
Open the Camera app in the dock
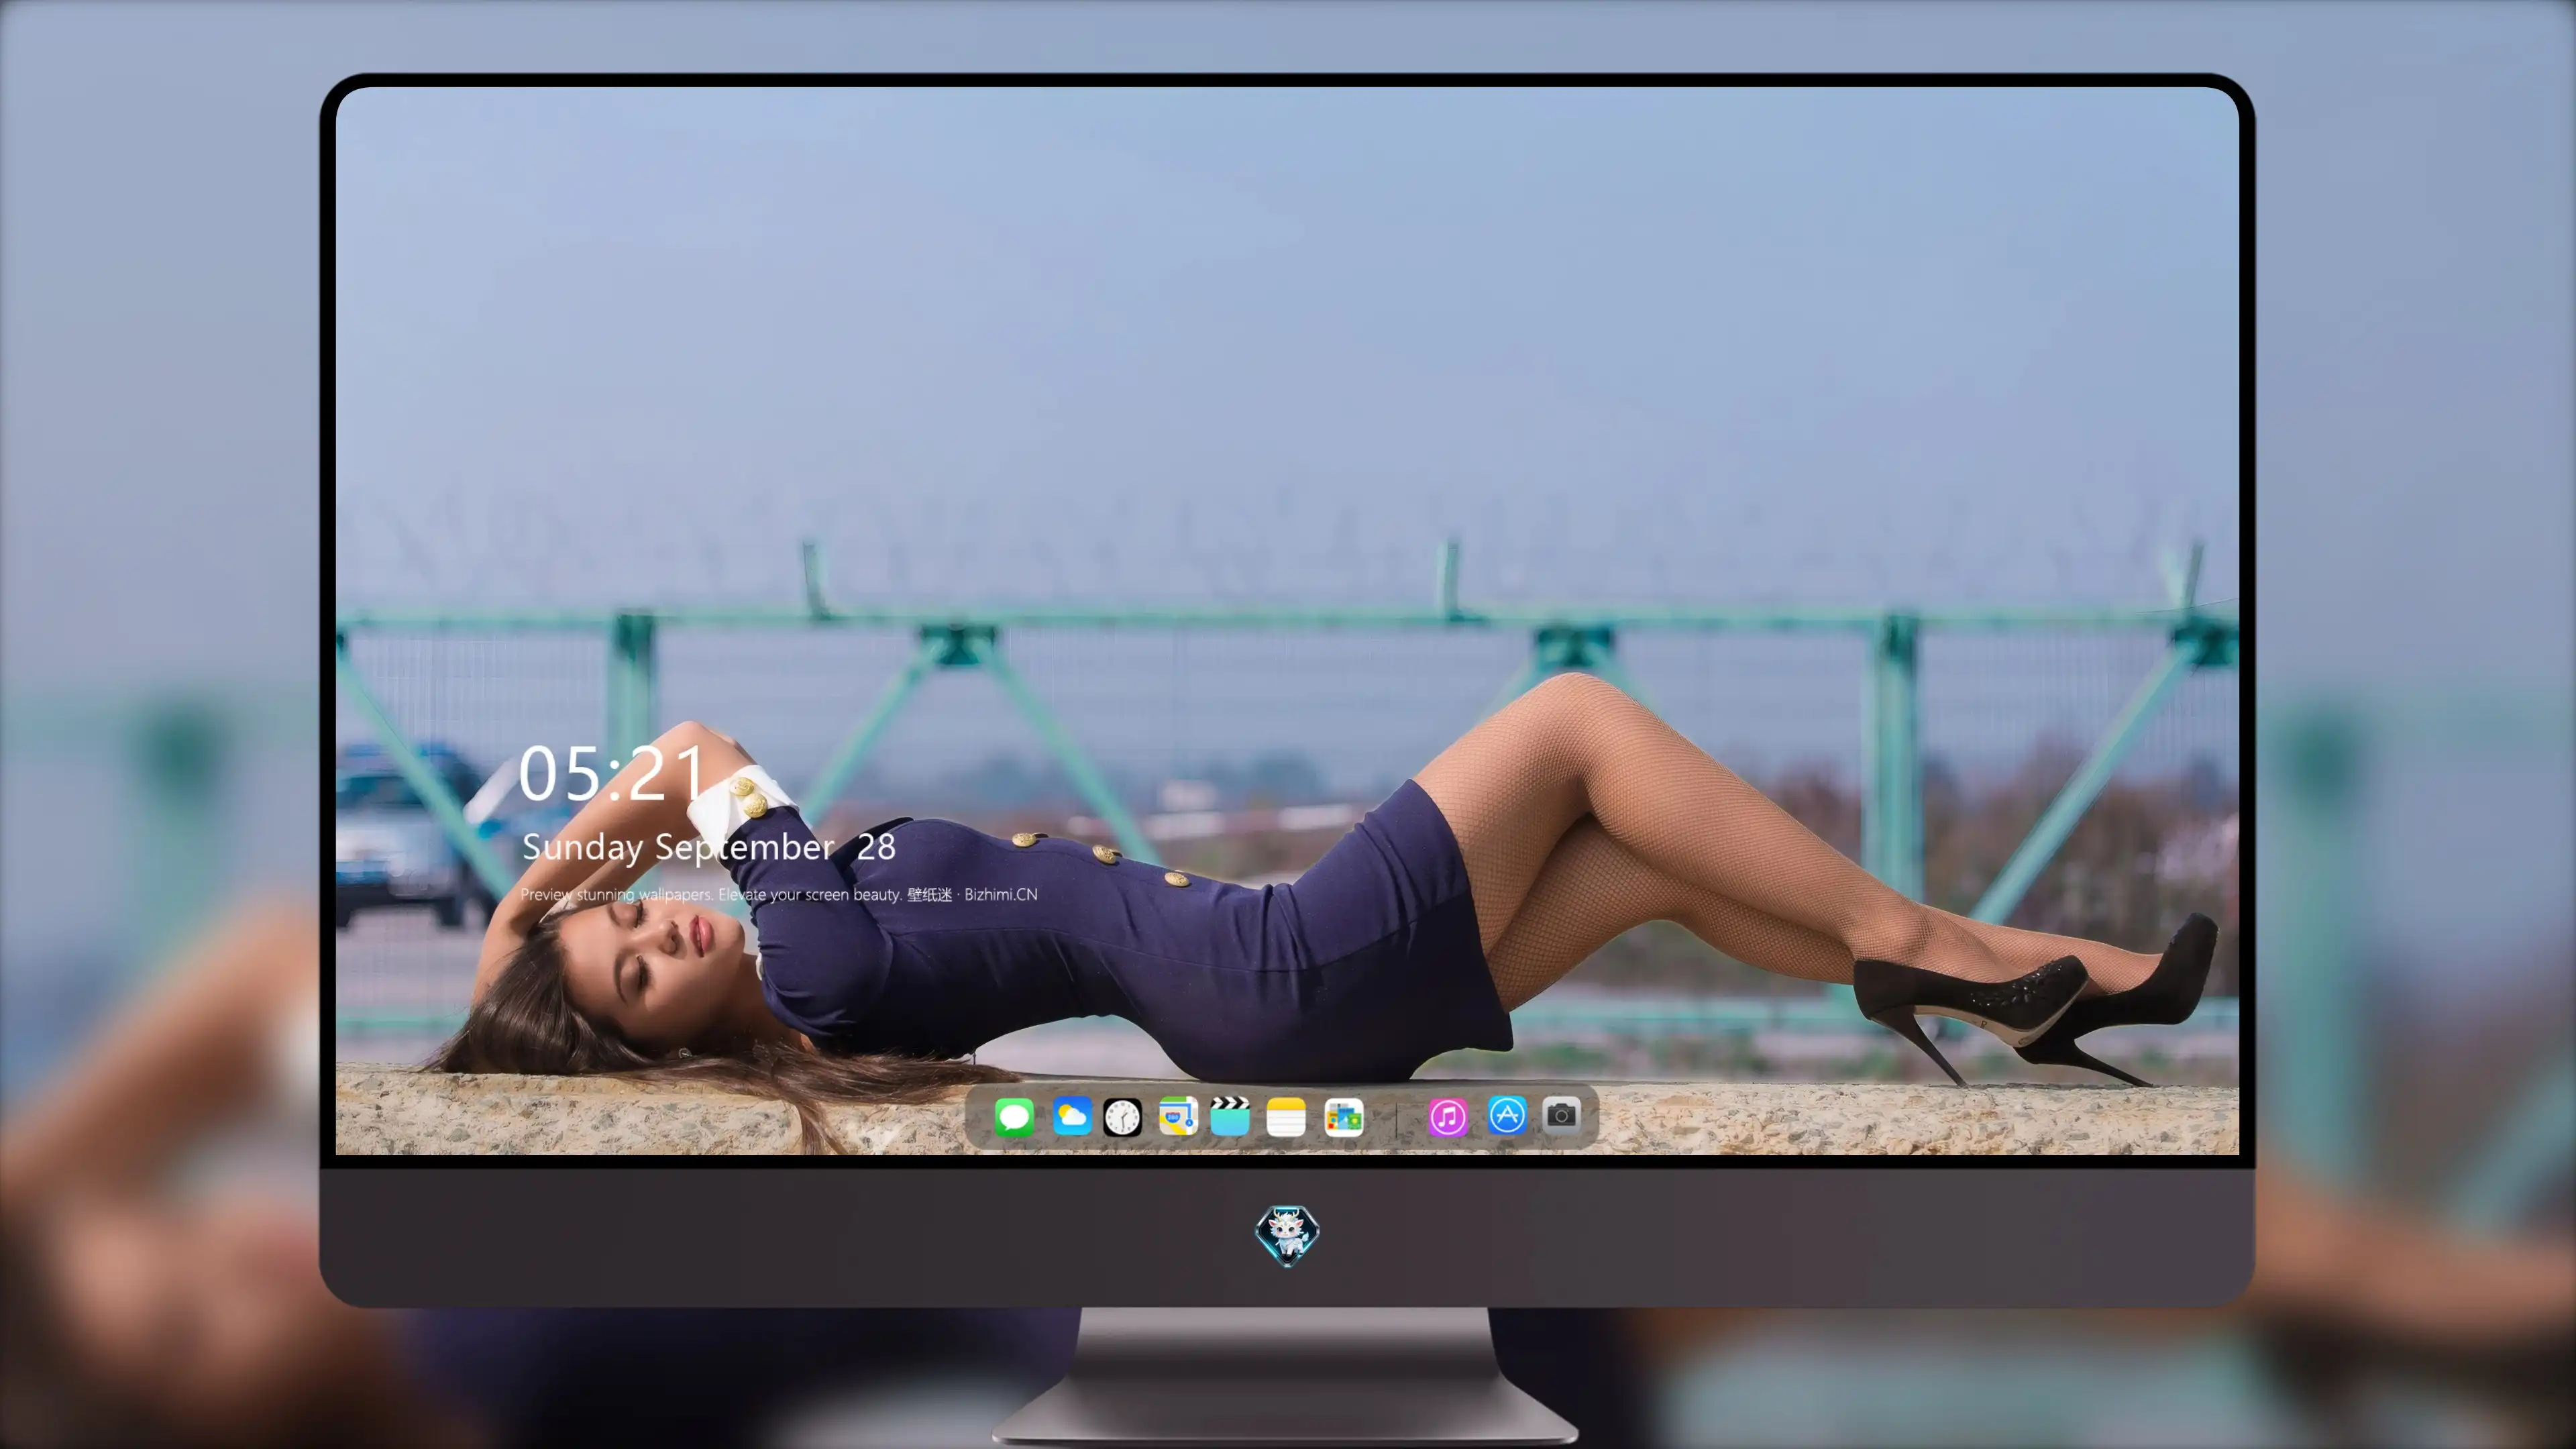point(1561,1115)
